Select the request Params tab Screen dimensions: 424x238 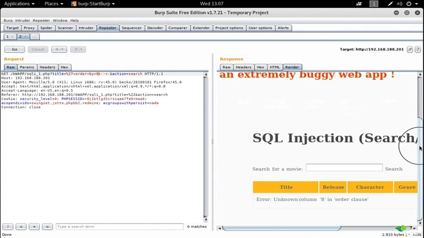coord(27,67)
